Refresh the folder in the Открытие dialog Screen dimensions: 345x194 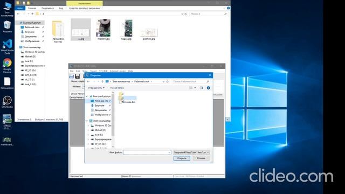tap(168, 81)
